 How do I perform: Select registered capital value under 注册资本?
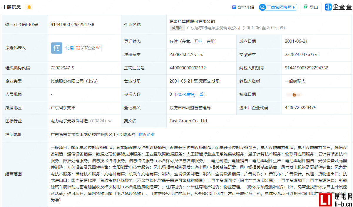pyautogui.click(x=186, y=54)
